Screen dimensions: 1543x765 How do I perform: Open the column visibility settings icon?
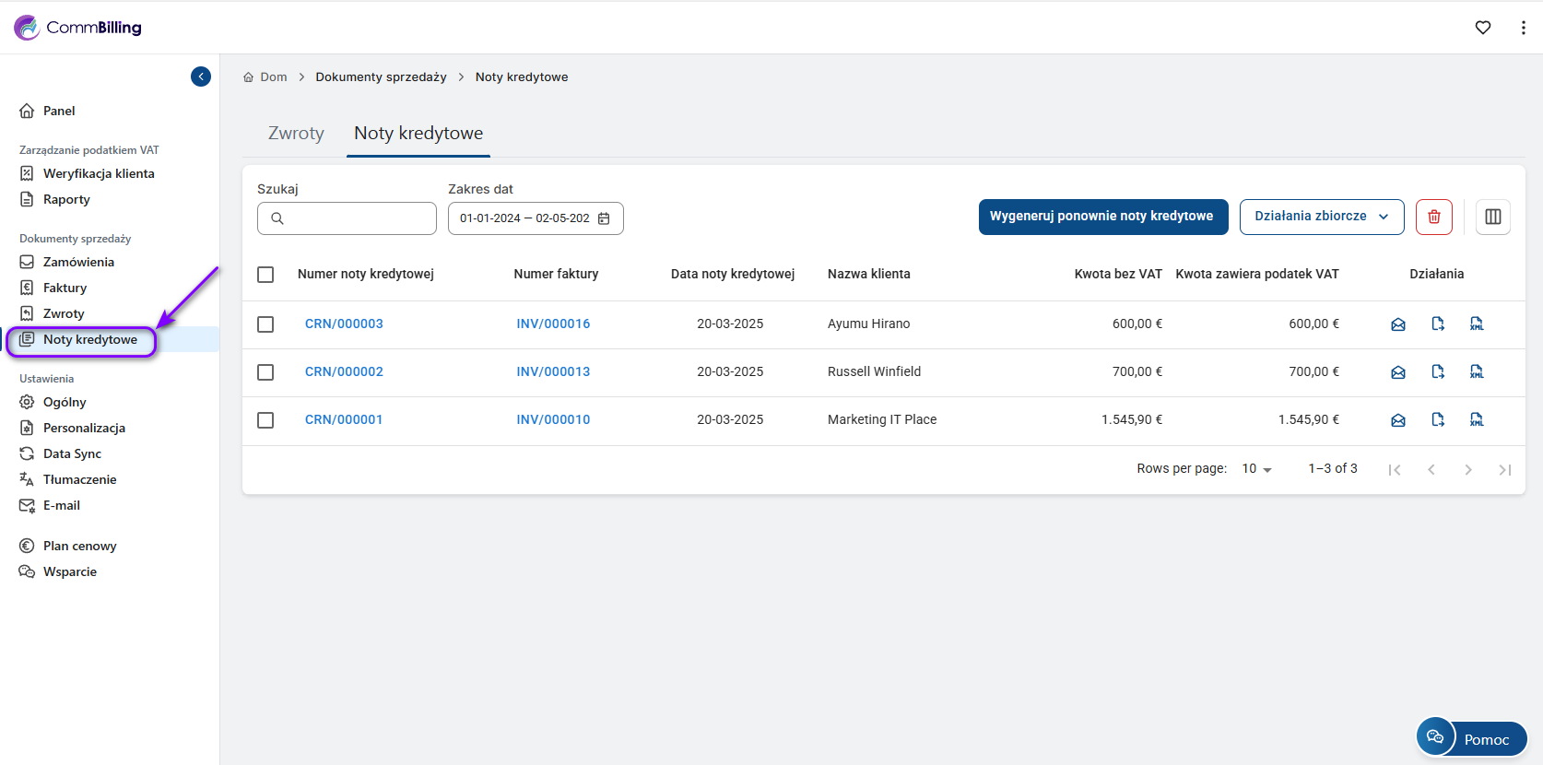click(x=1493, y=217)
